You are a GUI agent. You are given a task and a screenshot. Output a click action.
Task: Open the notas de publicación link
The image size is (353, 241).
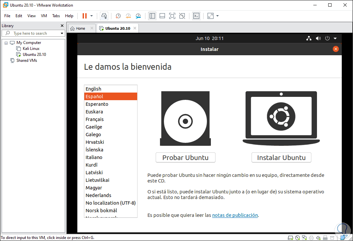click(235, 215)
